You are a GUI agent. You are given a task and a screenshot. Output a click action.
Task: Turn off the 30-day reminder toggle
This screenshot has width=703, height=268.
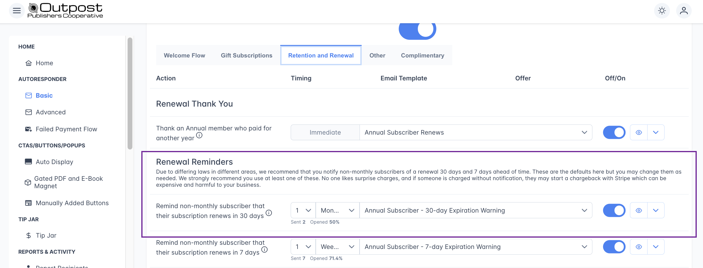coord(614,211)
